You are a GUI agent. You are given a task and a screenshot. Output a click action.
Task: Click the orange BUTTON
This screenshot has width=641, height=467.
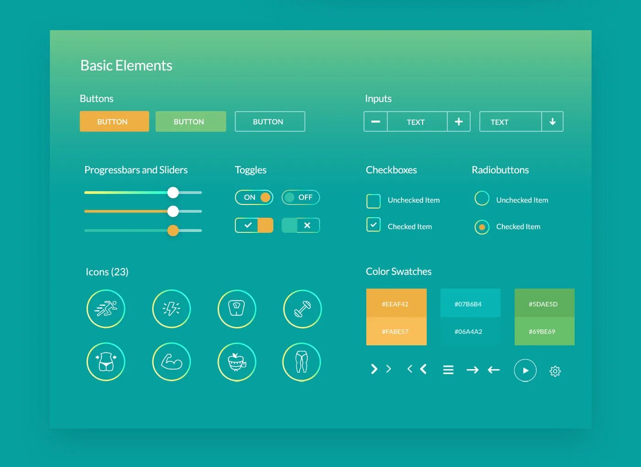click(114, 121)
